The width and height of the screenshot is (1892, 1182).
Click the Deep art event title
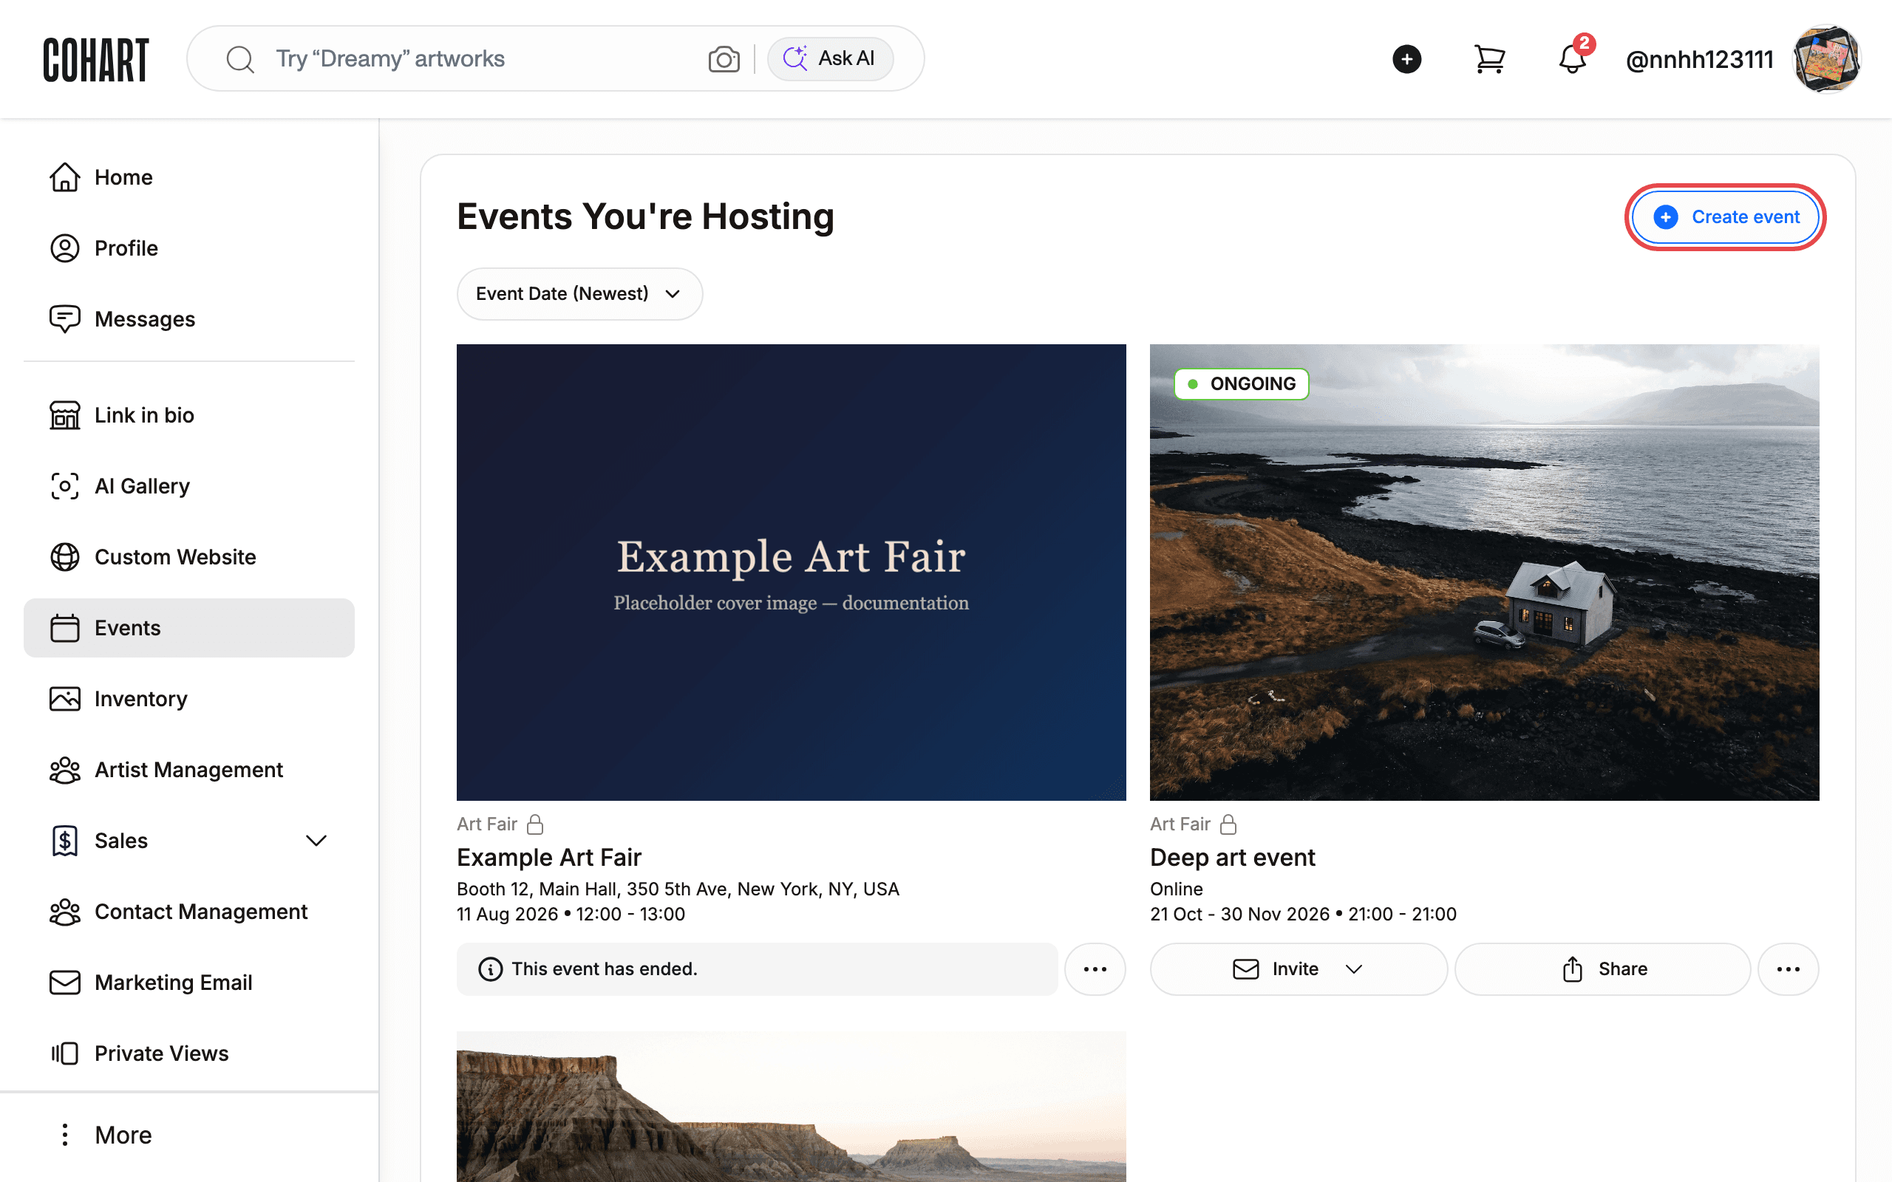coord(1232,858)
